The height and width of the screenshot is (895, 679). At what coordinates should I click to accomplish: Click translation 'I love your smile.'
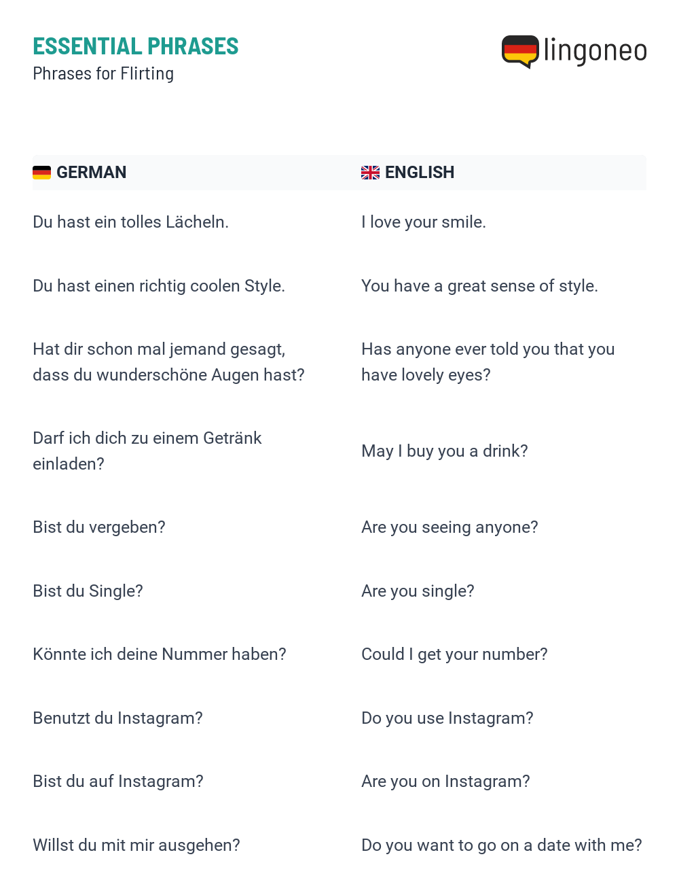point(424,222)
